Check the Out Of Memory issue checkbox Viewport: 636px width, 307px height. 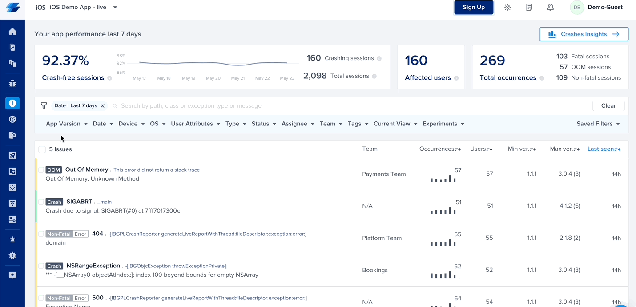click(x=41, y=170)
